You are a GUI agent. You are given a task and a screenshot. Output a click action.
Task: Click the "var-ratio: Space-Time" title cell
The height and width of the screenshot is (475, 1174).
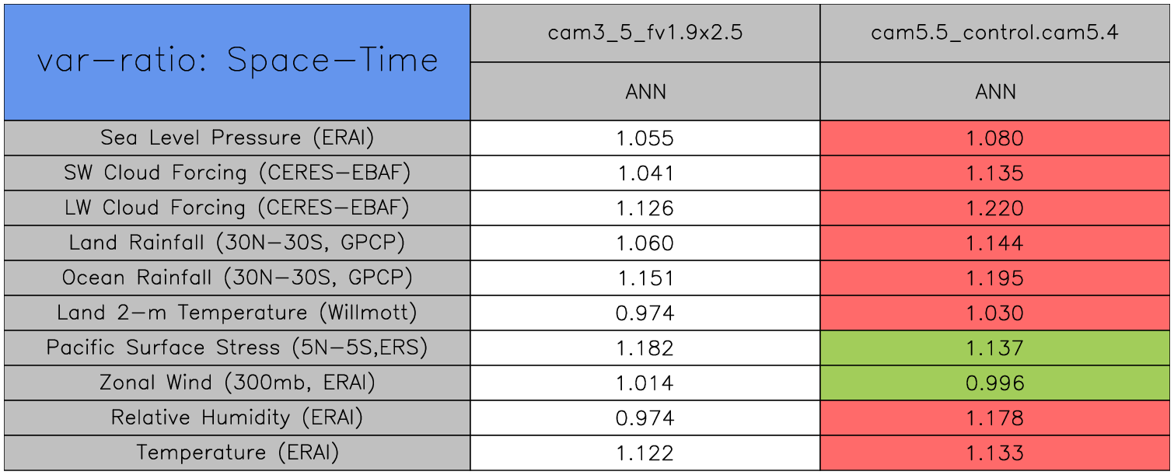click(237, 61)
